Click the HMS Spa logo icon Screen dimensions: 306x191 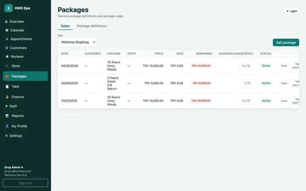8,8
